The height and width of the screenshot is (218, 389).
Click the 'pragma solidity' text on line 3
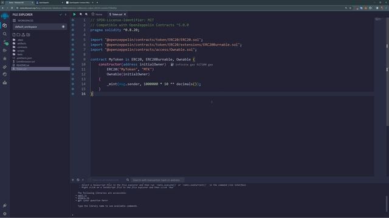tap(106, 30)
